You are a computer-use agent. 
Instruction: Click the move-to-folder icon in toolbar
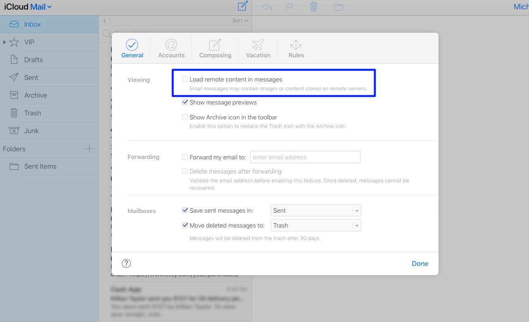click(338, 7)
